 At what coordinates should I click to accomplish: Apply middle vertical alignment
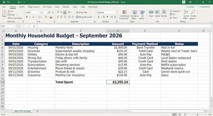click(61, 12)
